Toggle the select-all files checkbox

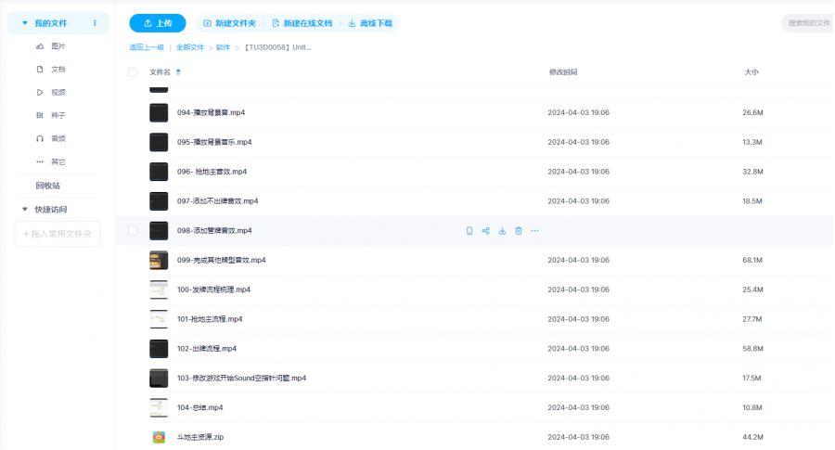click(x=133, y=71)
